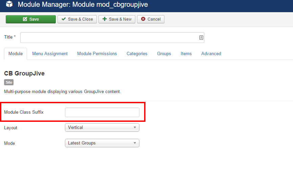Focus the Title input field
The height and width of the screenshot is (177, 293).
(112, 38)
